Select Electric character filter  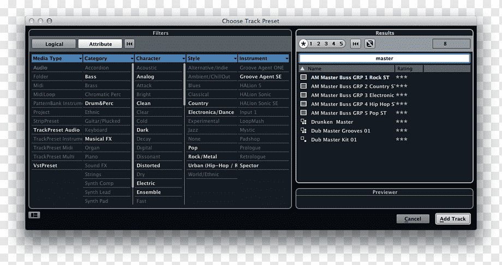point(146,183)
